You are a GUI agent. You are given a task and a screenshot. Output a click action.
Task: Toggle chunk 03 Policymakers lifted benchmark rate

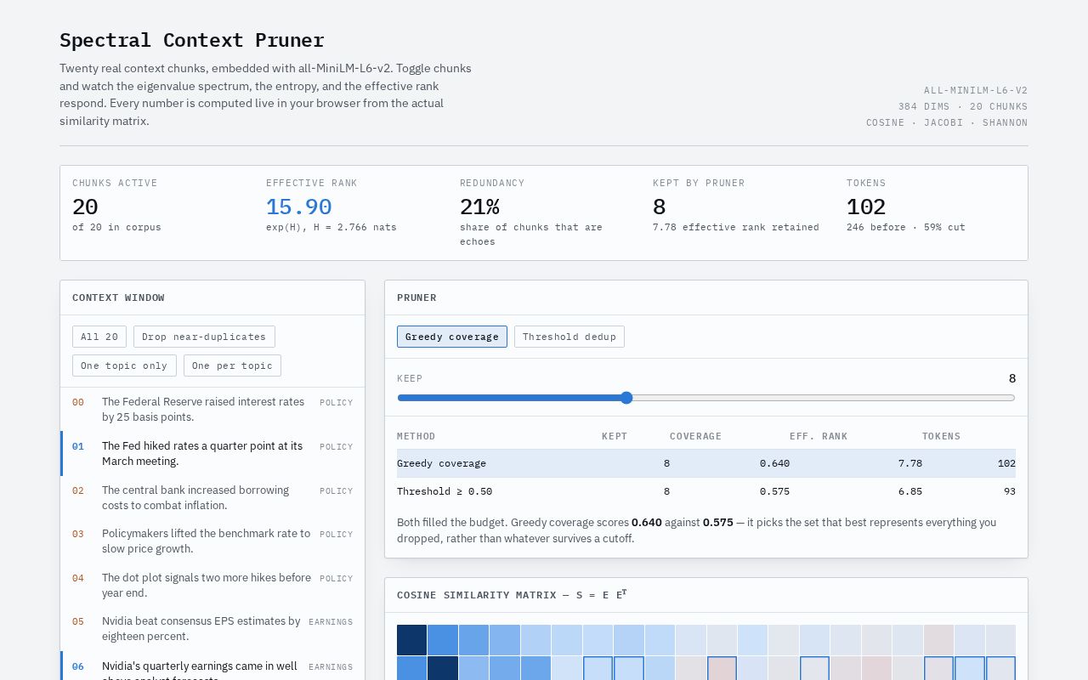212,541
